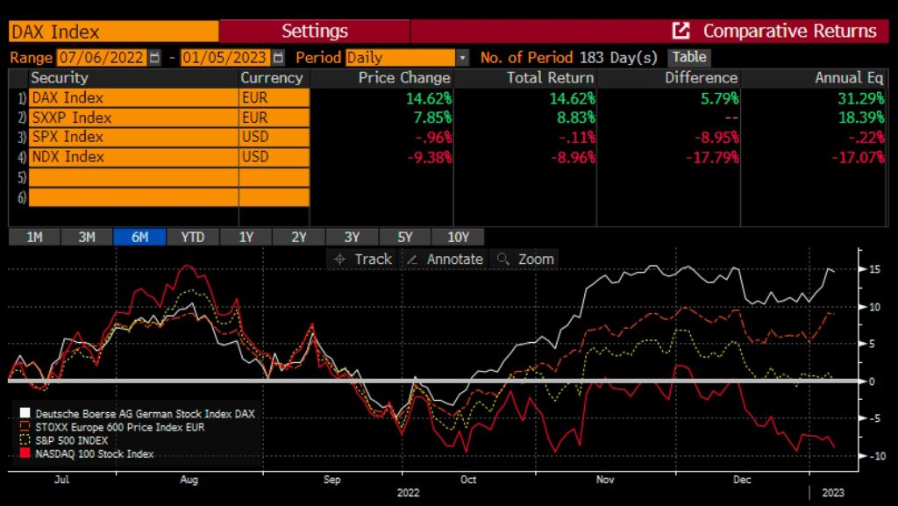Select the 10Y range tab
Viewport: 898px width, 506px height.
click(x=458, y=237)
